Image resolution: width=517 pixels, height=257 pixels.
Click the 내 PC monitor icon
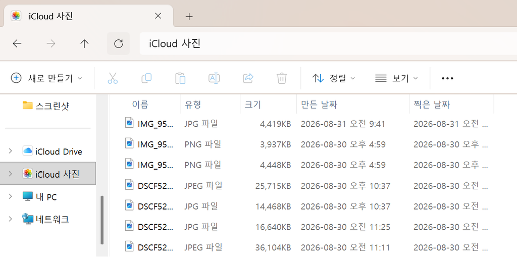28,196
